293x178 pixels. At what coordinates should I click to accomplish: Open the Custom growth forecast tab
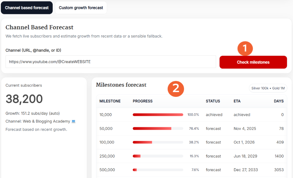click(x=81, y=8)
